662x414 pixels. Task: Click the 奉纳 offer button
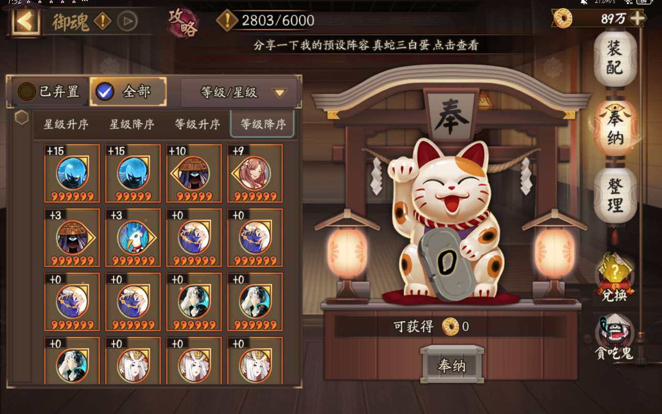(x=452, y=365)
